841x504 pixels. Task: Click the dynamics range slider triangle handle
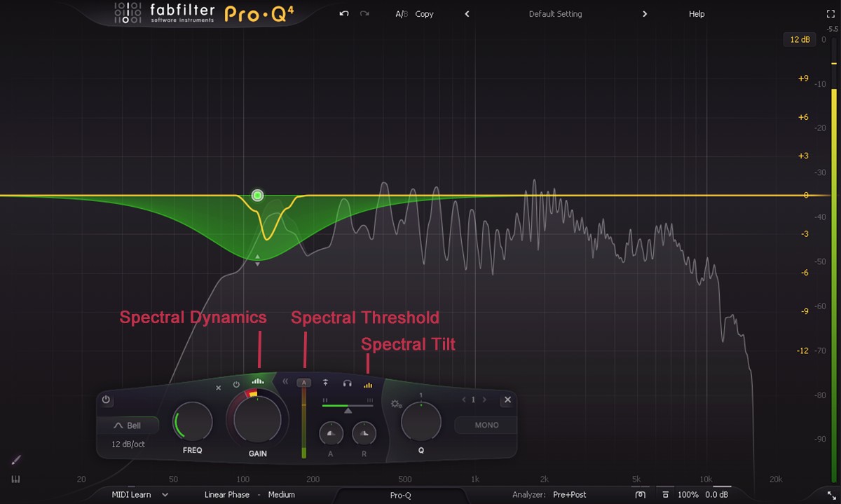click(x=348, y=411)
